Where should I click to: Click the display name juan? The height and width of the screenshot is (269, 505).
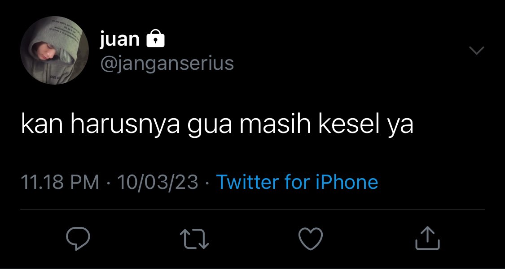coord(120,39)
